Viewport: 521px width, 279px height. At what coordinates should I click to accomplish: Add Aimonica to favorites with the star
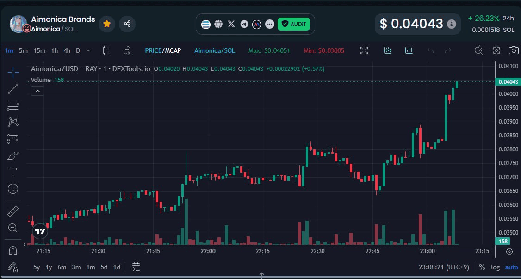pos(107,24)
